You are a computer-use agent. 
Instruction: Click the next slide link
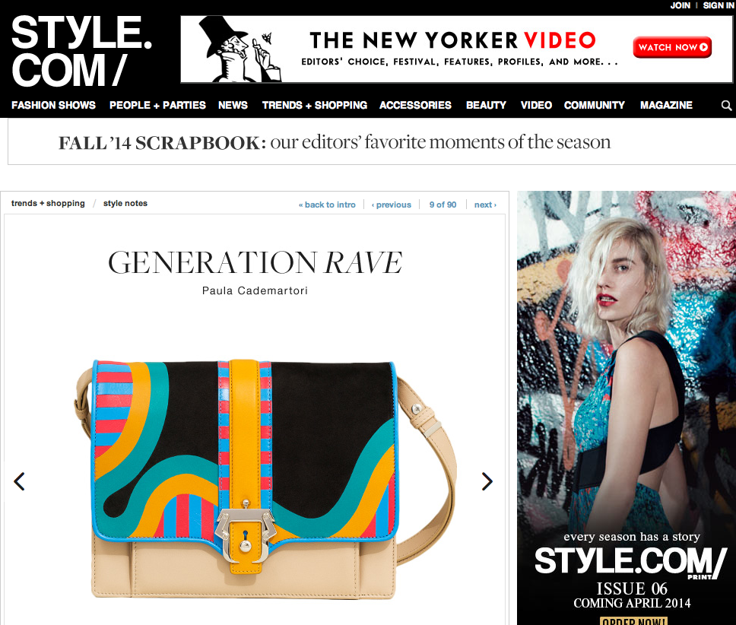[x=485, y=205]
